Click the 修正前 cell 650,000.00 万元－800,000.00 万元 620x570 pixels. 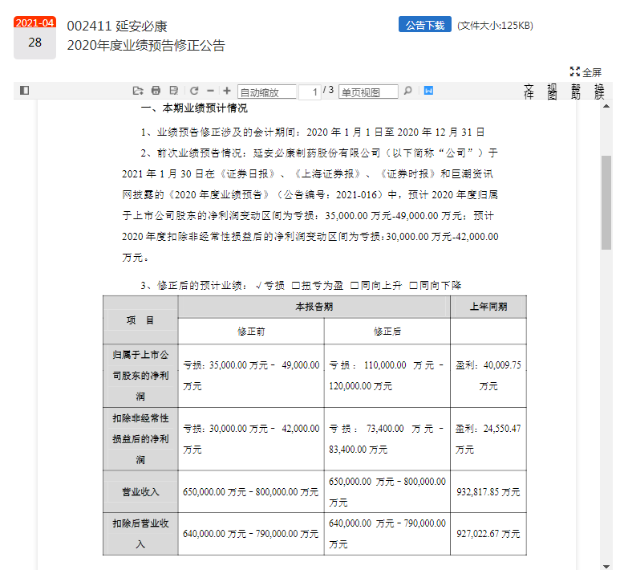(251, 491)
